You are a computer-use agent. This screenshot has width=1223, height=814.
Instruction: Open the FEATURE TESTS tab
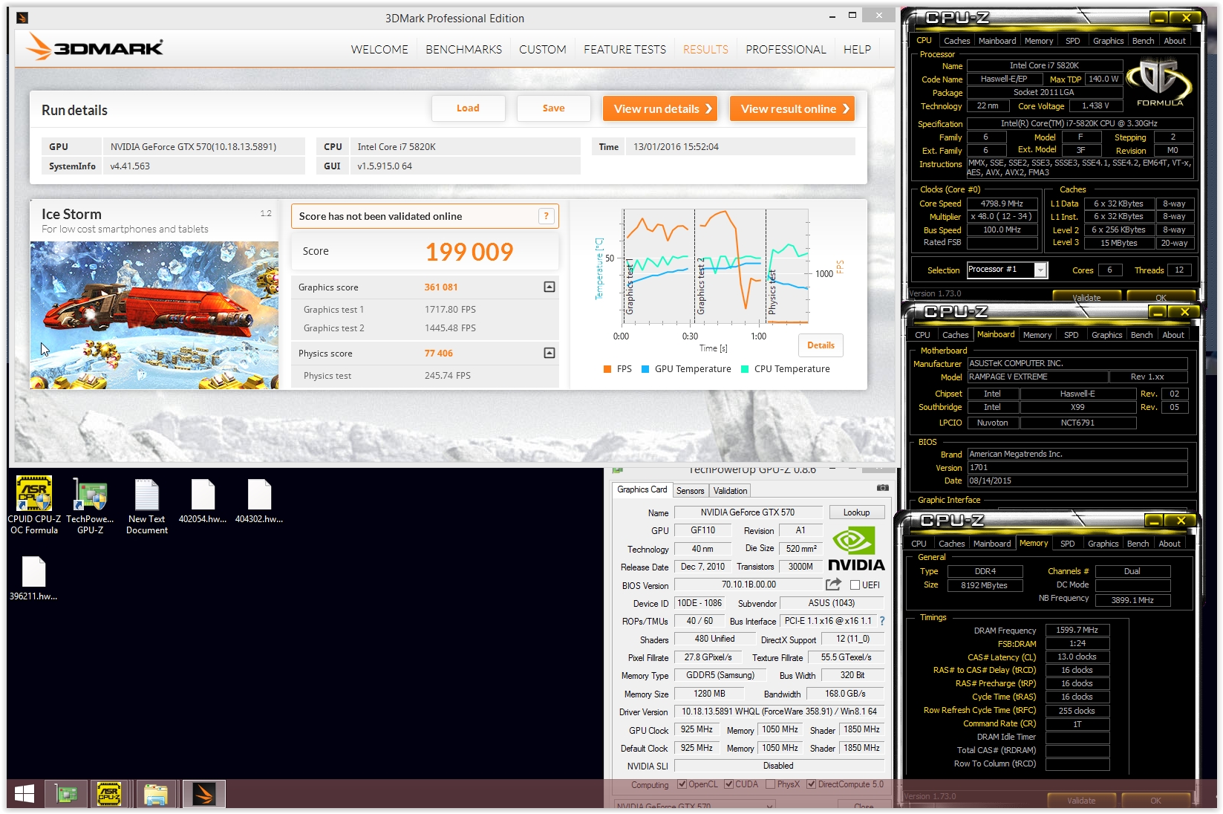pos(624,50)
